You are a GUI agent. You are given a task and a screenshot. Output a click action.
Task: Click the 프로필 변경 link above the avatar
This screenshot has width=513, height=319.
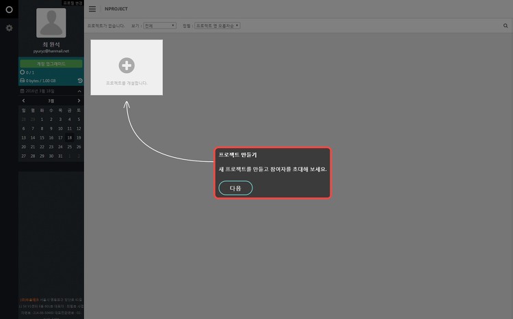(x=73, y=3)
